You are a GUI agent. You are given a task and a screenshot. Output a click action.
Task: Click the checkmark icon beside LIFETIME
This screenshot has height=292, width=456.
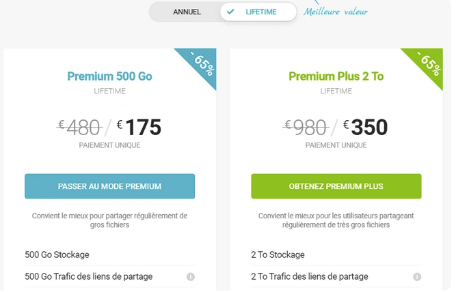[x=230, y=12]
